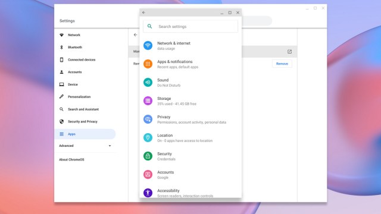Screen dimensions: 381x214
Task: Click the pink Accounts icon
Action: [148, 174]
